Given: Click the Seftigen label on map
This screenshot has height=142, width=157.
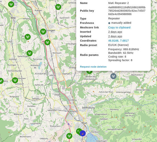Looking at the screenshot, I should click(36, 99).
